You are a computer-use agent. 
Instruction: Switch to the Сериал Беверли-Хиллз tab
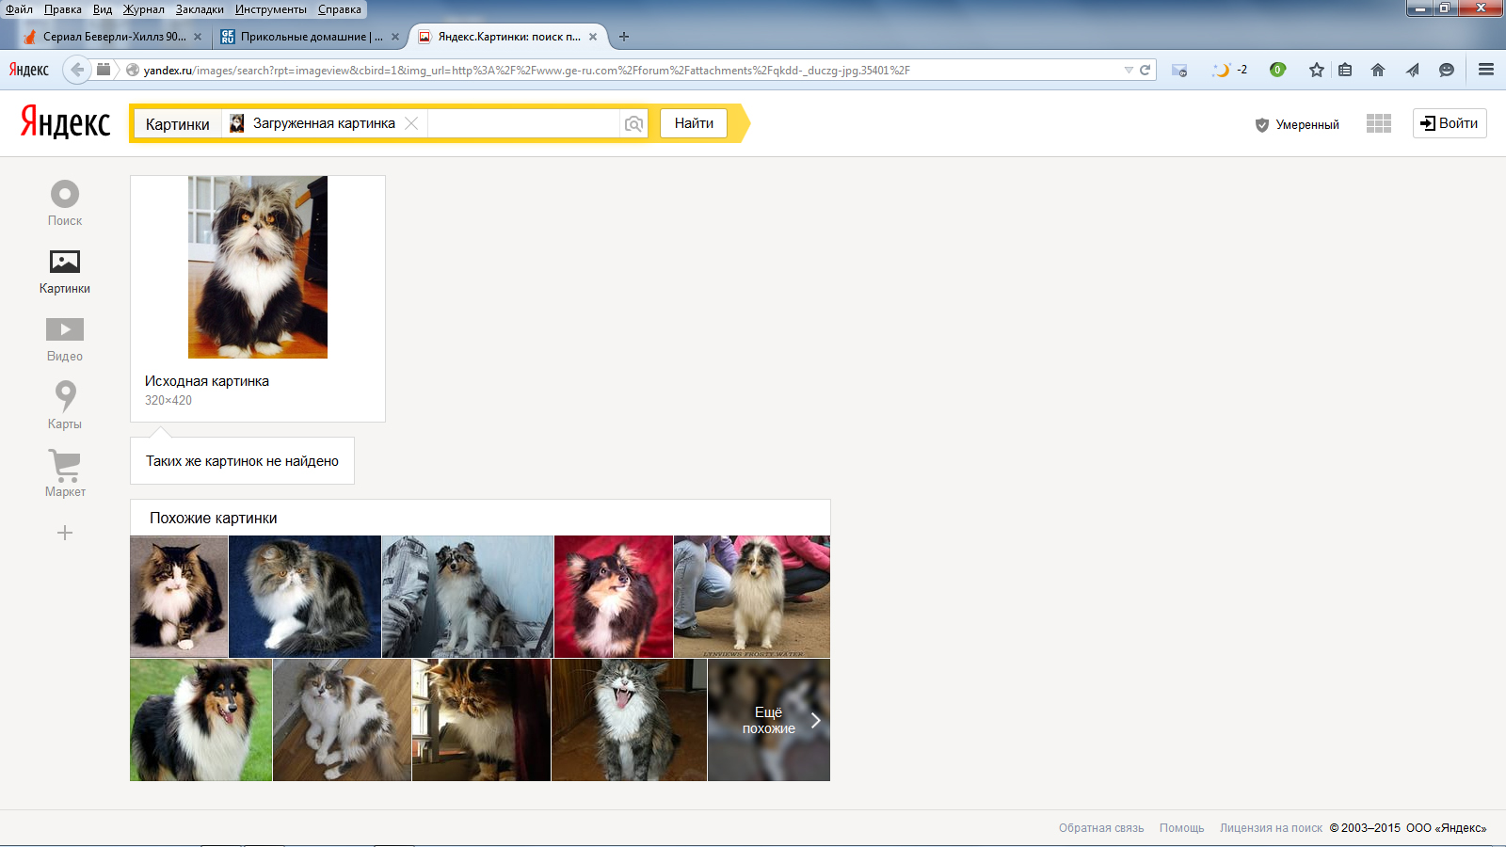tap(113, 37)
